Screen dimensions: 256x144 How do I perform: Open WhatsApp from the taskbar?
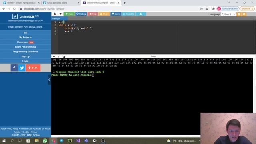45,140
